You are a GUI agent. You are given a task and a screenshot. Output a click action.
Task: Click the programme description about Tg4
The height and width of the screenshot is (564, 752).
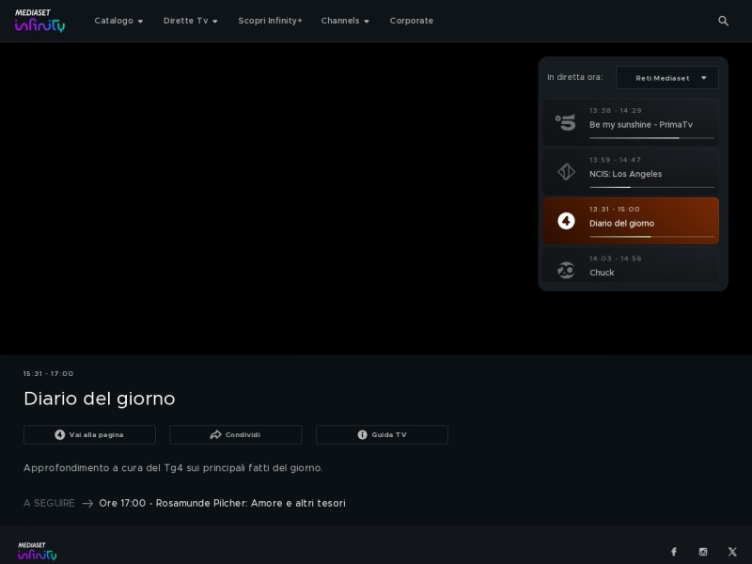tap(173, 467)
